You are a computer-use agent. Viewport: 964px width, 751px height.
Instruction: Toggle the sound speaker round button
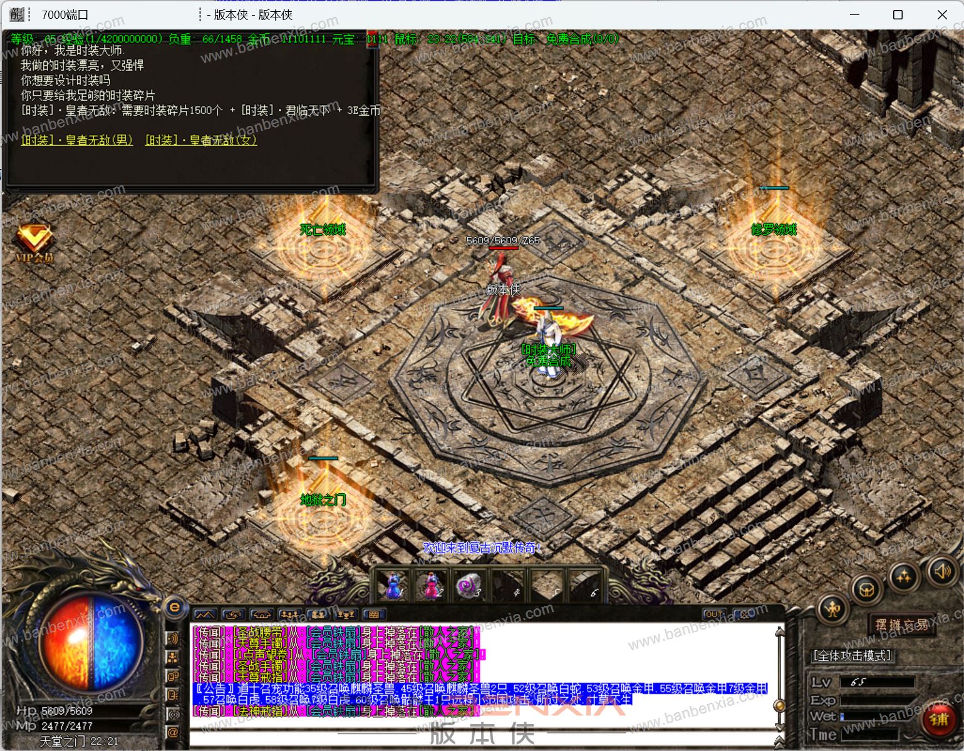(x=943, y=571)
